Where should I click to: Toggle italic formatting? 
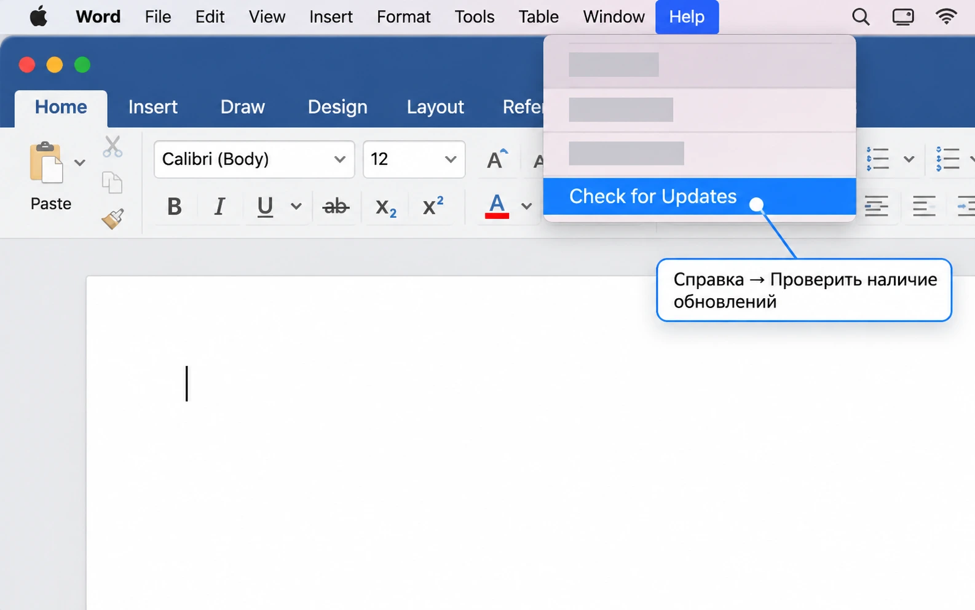219,207
